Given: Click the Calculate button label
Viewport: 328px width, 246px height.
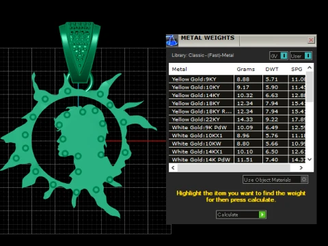Looking at the screenshot, I should pos(228,215).
